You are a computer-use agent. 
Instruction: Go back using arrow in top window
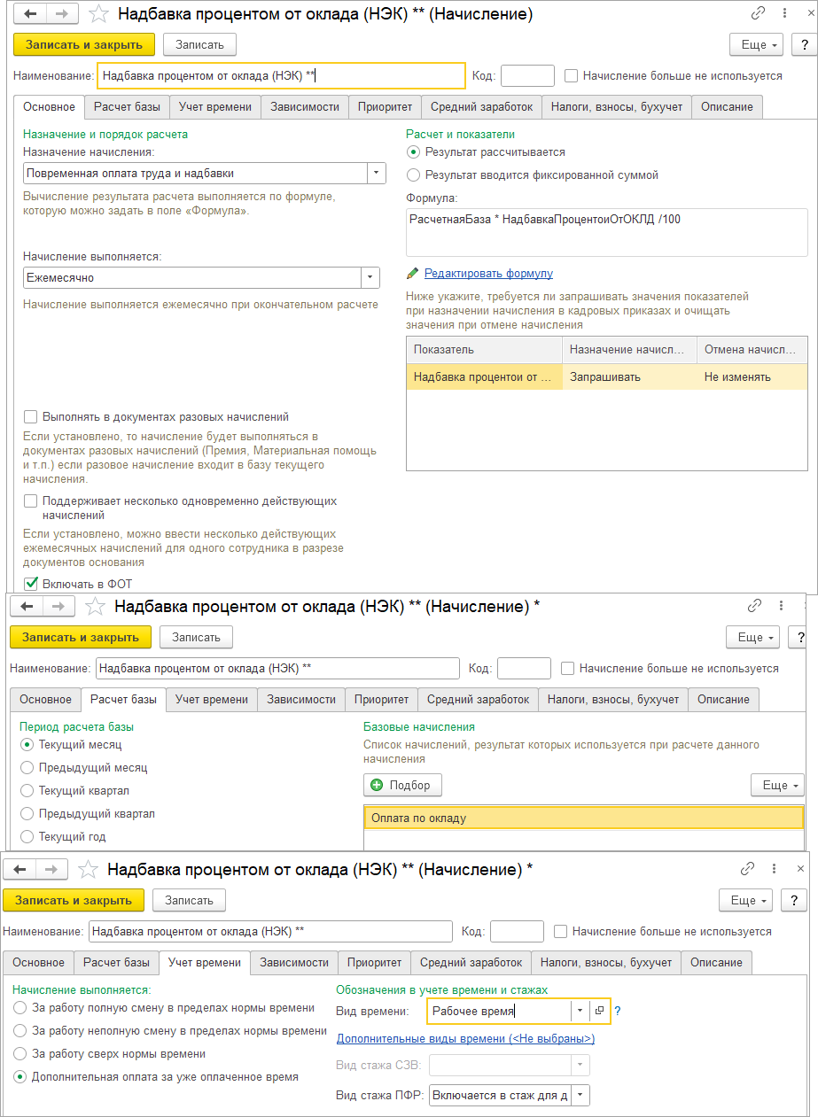click(30, 14)
